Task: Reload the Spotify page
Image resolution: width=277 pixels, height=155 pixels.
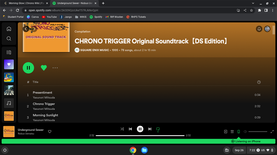Action: [17, 10]
